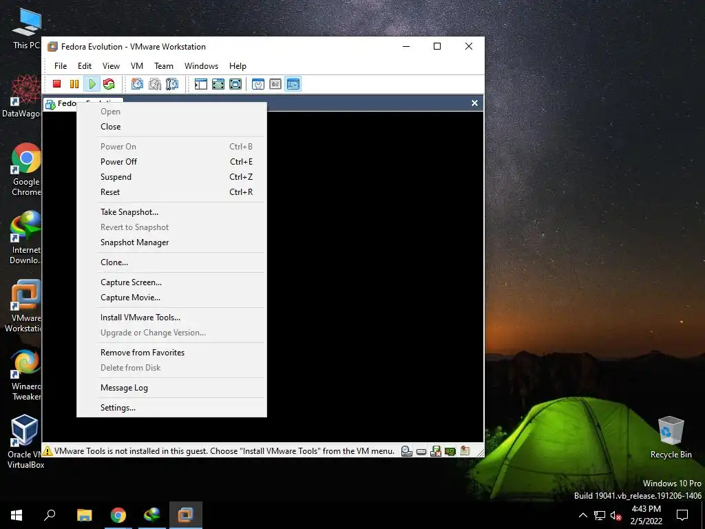Screen dimensions: 705x529
Task: Close the Fedora Evolution tab with the X
Action: click(474, 103)
